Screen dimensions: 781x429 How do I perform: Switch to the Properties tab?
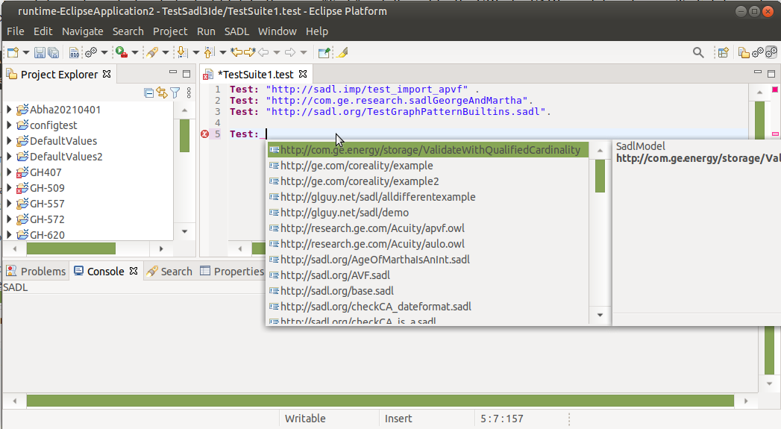(232, 271)
